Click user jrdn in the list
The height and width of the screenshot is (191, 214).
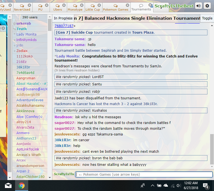point(30,45)
